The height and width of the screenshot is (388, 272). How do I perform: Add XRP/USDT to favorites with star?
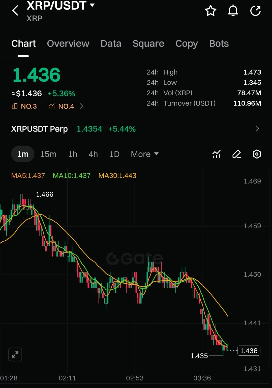[210, 11]
